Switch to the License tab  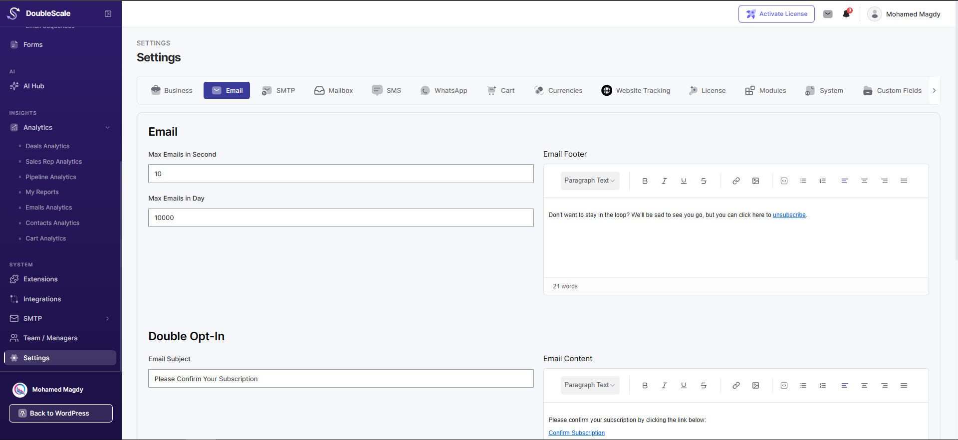707,90
